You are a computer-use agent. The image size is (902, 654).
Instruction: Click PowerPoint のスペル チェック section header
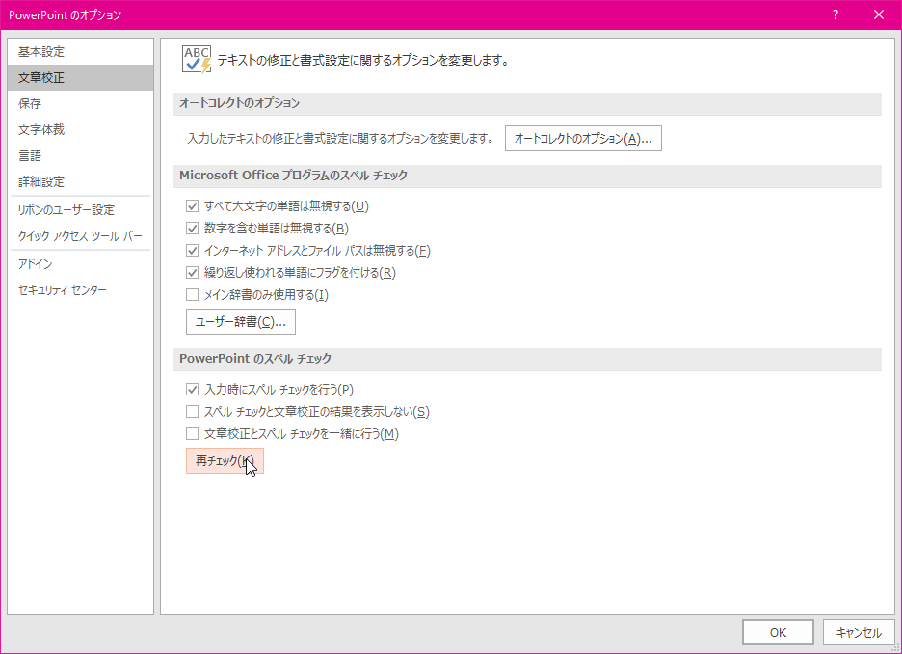pos(527,359)
